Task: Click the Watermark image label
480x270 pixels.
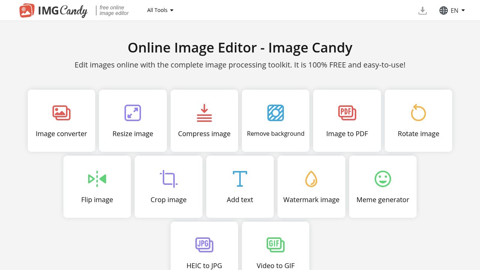Action: (311, 200)
